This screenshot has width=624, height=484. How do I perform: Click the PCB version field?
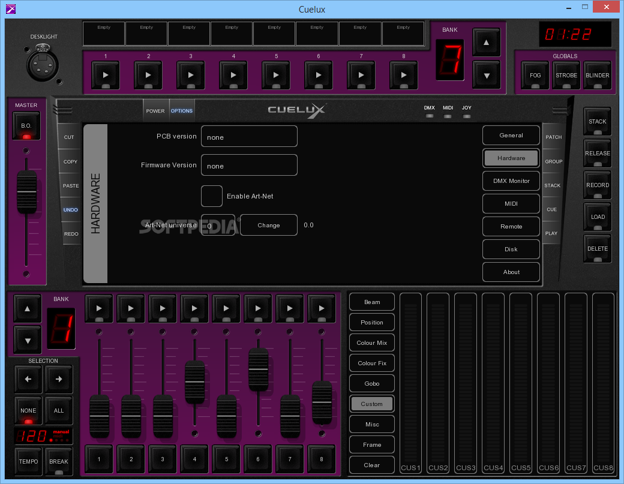click(x=249, y=136)
